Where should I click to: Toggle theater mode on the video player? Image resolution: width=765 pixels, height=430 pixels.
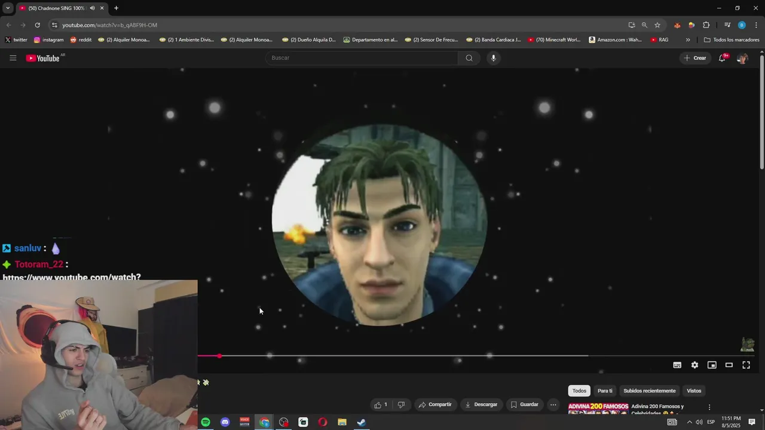729,365
